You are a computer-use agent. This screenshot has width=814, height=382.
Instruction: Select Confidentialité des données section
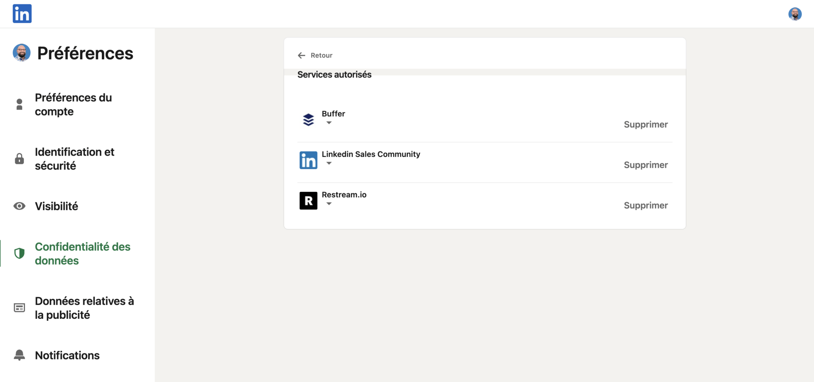(83, 253)
